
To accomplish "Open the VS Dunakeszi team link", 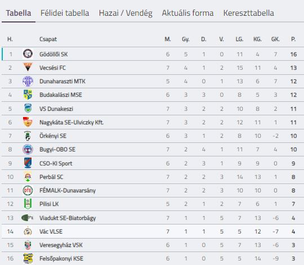I will [x=56, y=109].
